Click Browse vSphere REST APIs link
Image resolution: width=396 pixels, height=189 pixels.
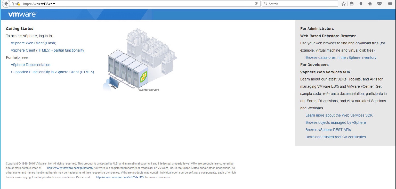[x=328, y=130]
